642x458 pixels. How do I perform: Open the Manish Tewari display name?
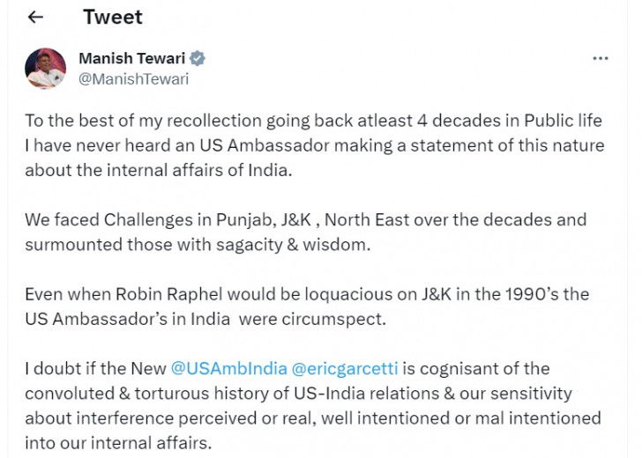[x=132, y=59]
